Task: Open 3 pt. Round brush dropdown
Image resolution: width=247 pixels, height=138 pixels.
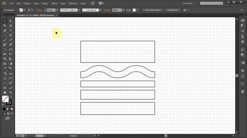Action: tap(100, 10)
